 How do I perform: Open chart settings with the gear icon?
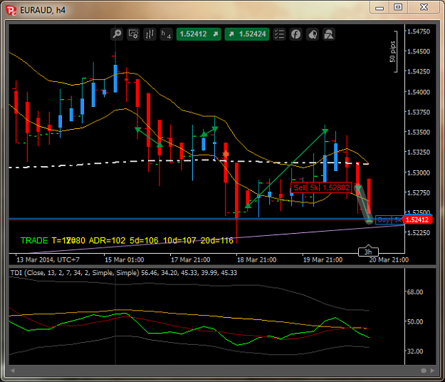133,34
